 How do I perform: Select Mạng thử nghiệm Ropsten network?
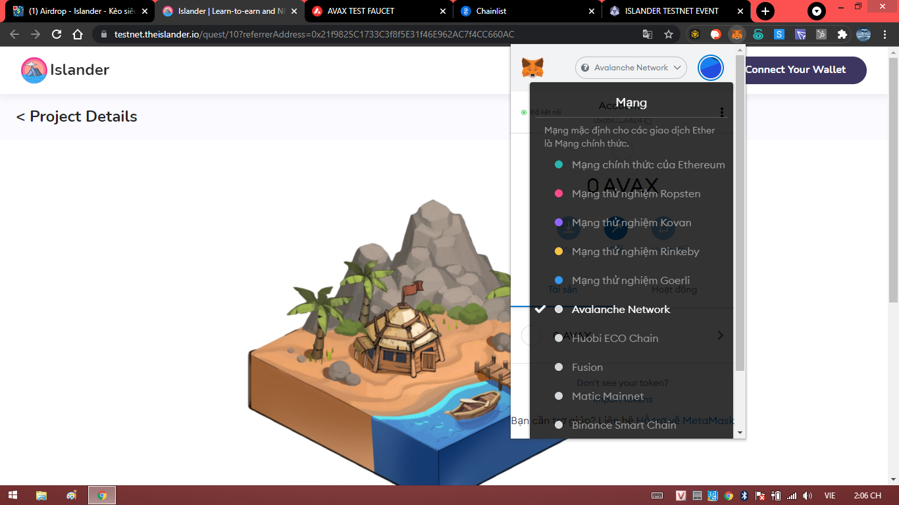click(x=631, y=194)
